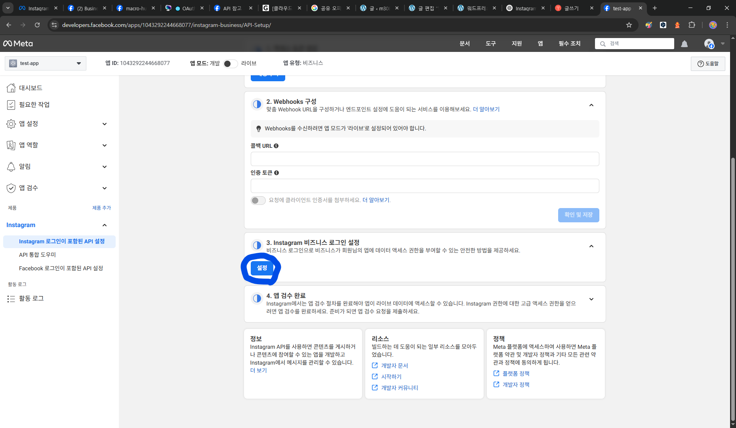Open the 개발자 정책 link
The image size is (736, 428).
516,385
